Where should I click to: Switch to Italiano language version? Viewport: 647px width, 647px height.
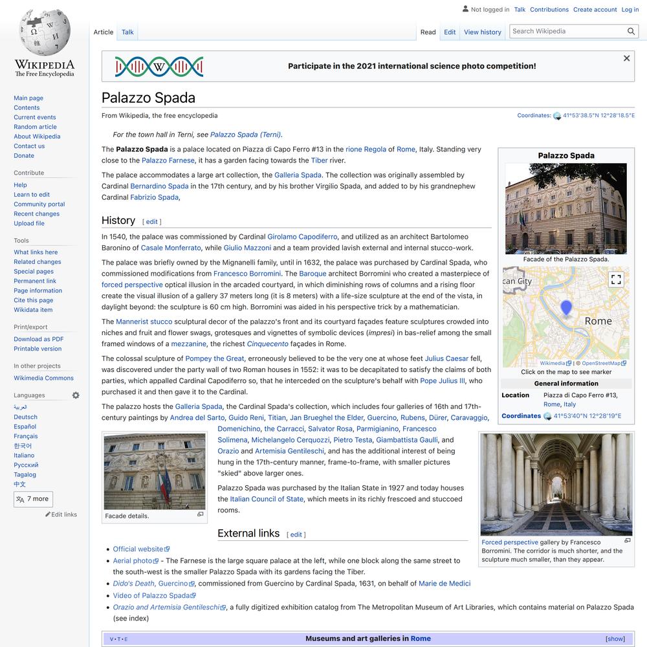click(x=24, y=455)
